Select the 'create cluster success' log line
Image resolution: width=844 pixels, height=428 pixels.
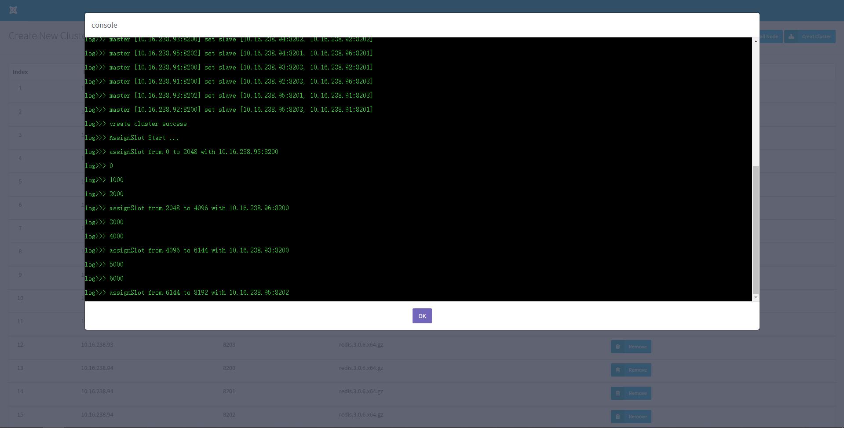coord(136,124)
